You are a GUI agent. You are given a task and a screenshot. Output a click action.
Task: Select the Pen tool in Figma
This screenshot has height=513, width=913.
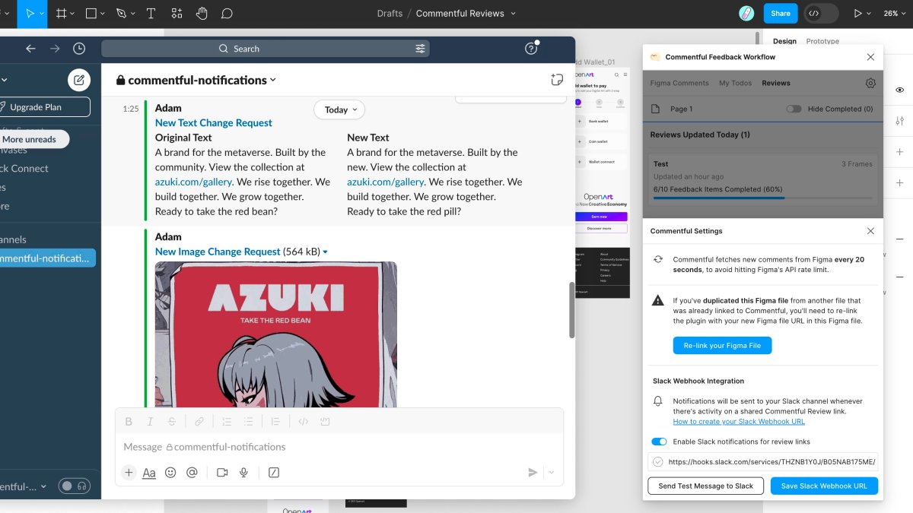point(121,14)
